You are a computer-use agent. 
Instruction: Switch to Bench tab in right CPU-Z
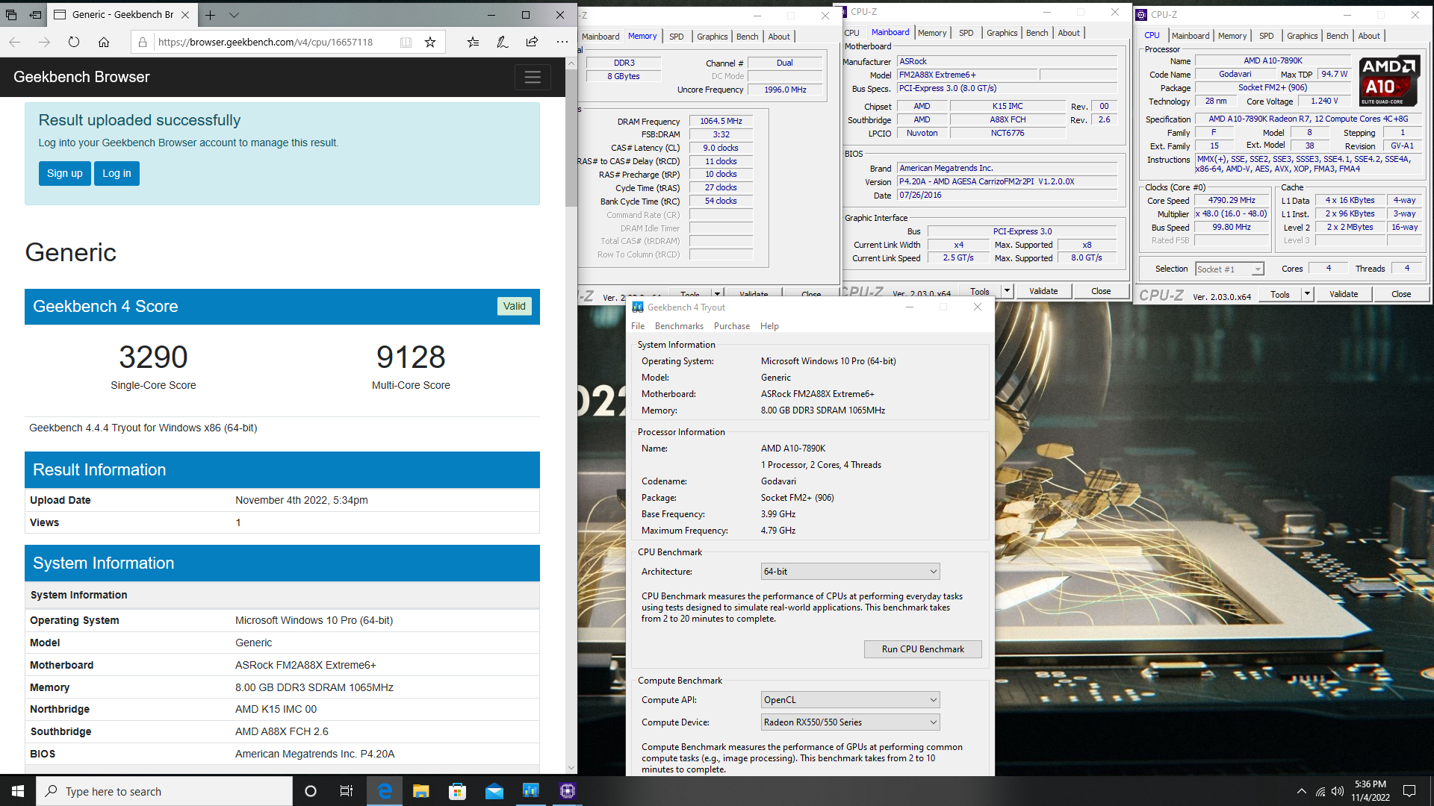[1337, 36]
